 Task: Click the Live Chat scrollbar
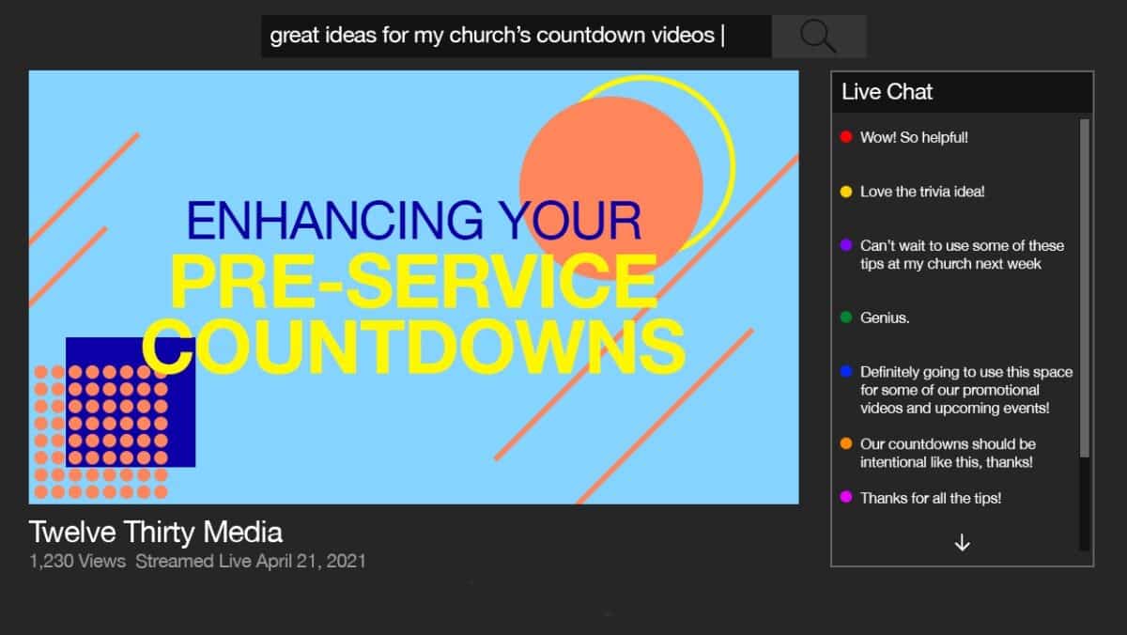coord(1085,287)
